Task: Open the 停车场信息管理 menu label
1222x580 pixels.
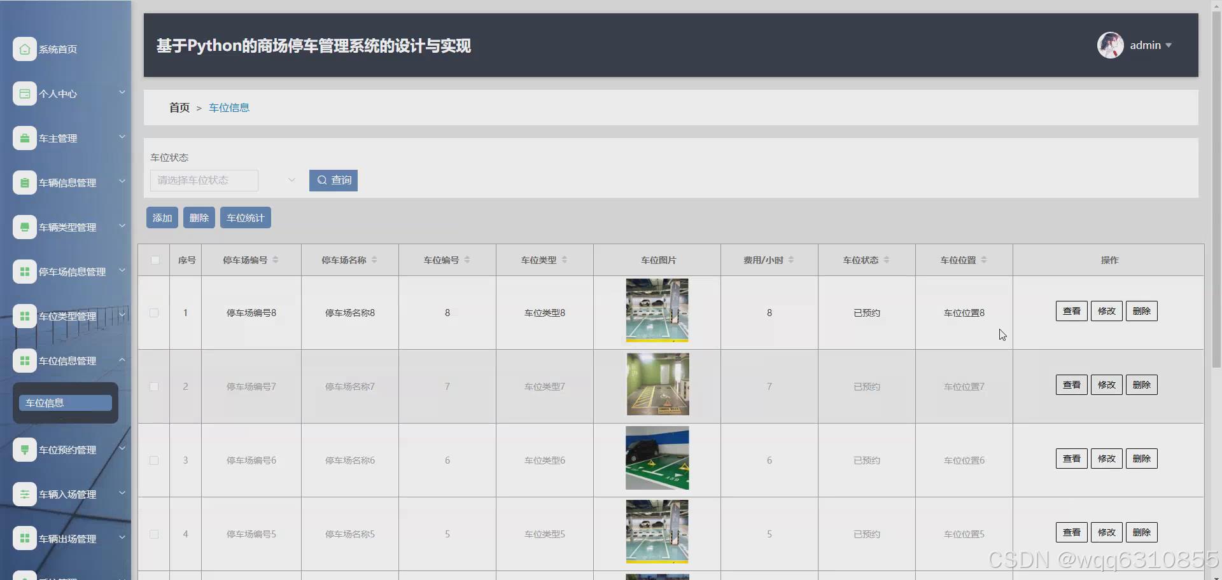Action: click(73, 272)
